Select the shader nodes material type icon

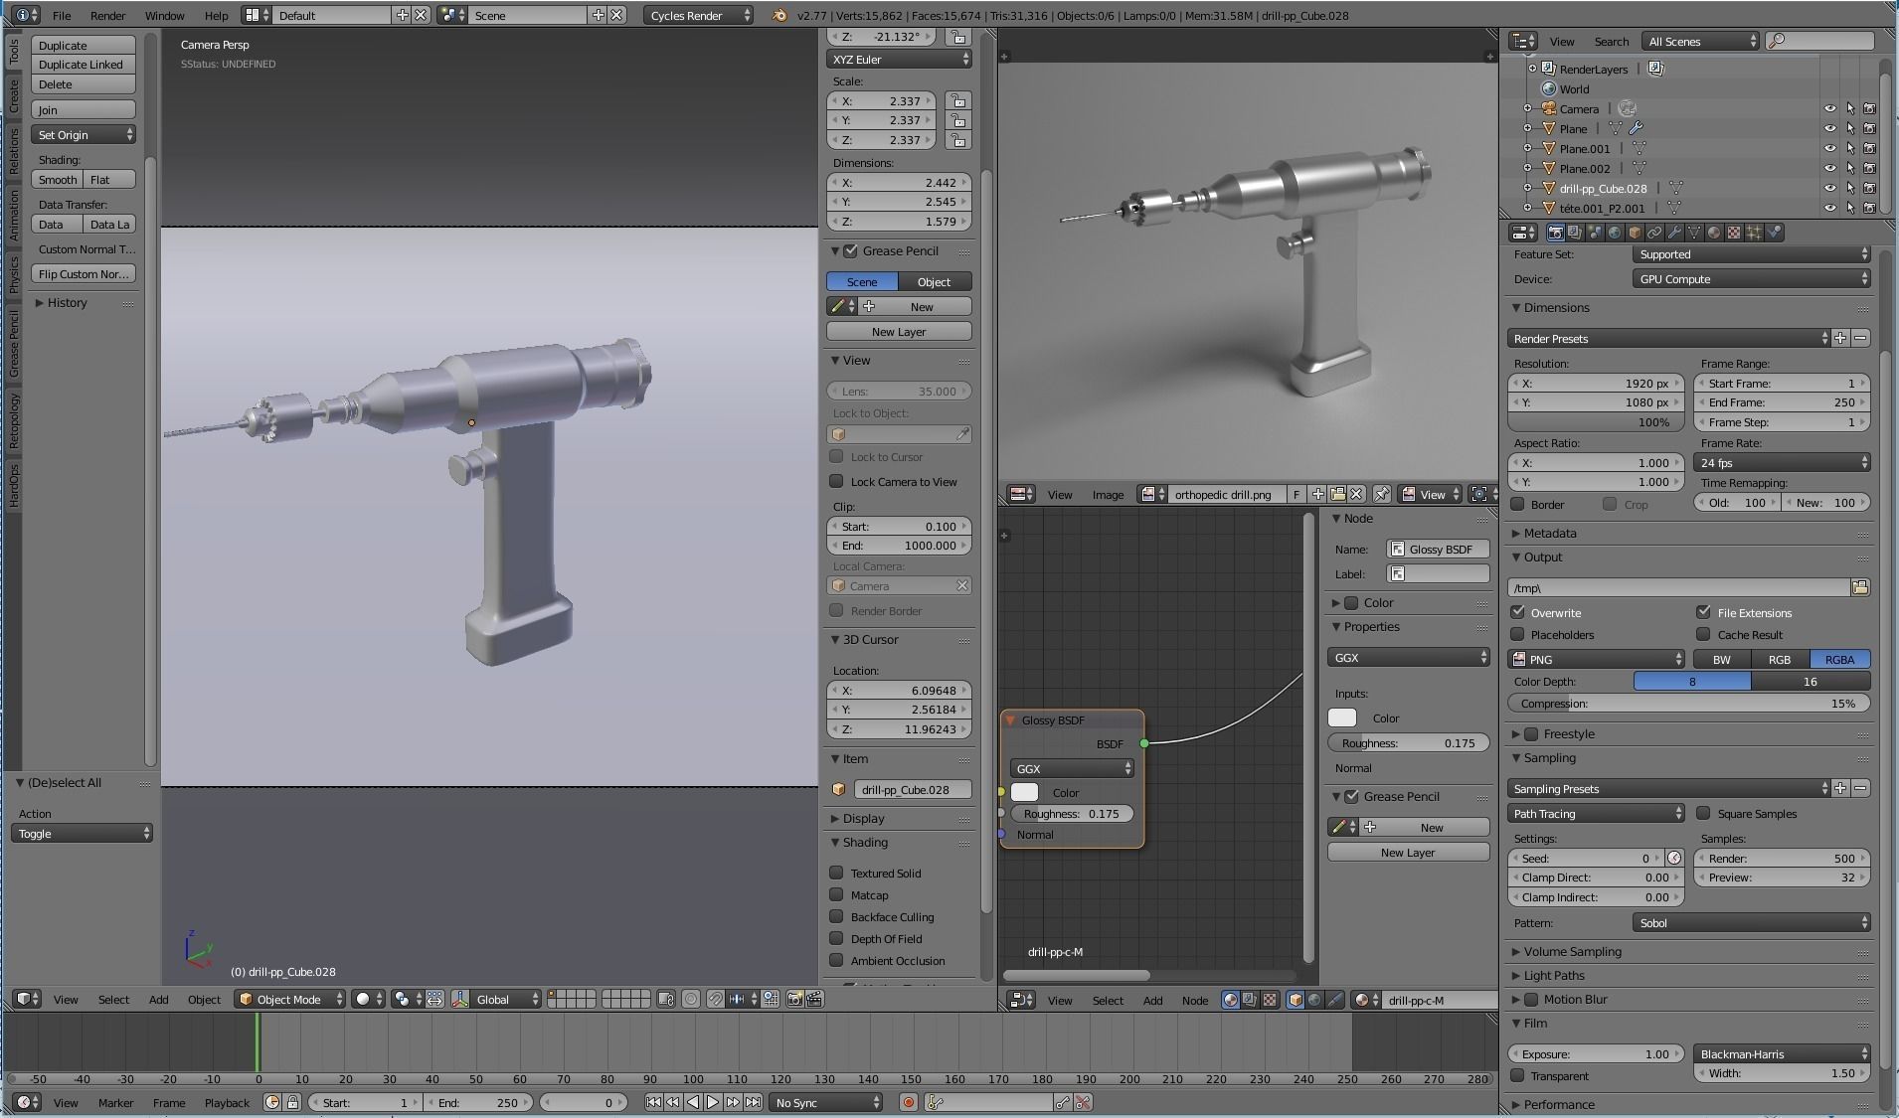(1230, 1000)
